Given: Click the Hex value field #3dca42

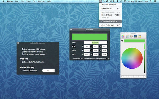Looking at the screenshot, I should 95,43.
